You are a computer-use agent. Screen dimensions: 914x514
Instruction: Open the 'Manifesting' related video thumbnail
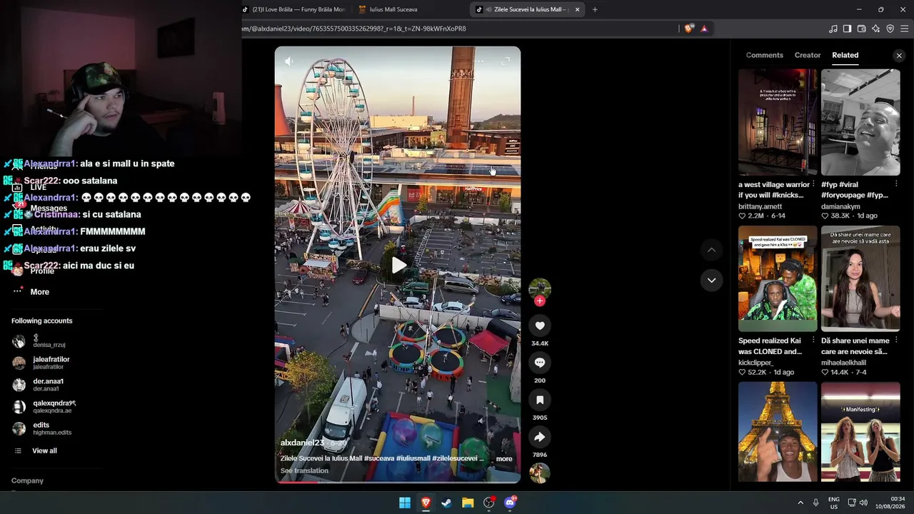pos(860,431)
